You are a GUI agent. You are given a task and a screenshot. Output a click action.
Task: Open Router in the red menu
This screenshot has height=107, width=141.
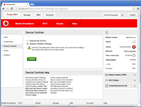[60, 24]
